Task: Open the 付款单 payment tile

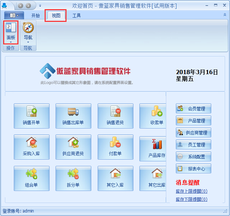Action: pyautogui.click(x=115, y=147)
